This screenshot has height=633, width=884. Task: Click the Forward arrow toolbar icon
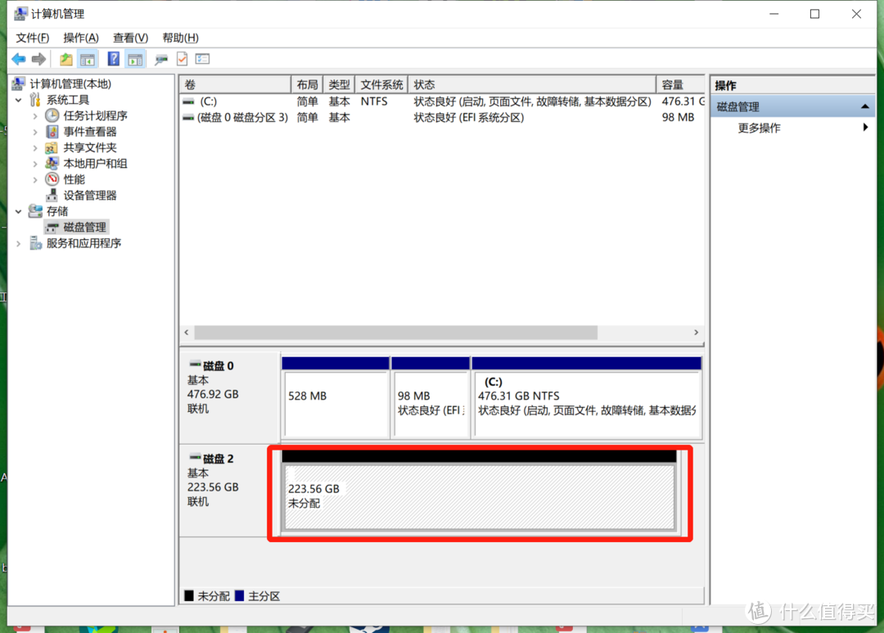point(39,59)
